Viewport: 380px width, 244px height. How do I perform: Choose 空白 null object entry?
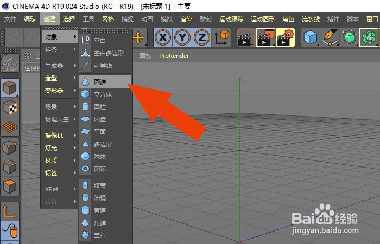tap(105, 41)
